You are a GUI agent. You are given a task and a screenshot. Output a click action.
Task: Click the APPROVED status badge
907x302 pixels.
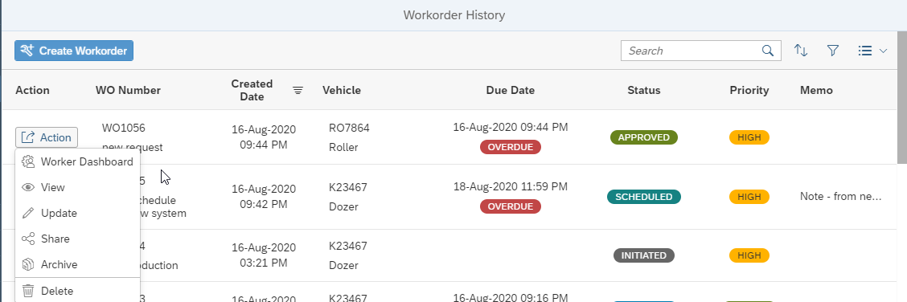(x=644, y=137)
